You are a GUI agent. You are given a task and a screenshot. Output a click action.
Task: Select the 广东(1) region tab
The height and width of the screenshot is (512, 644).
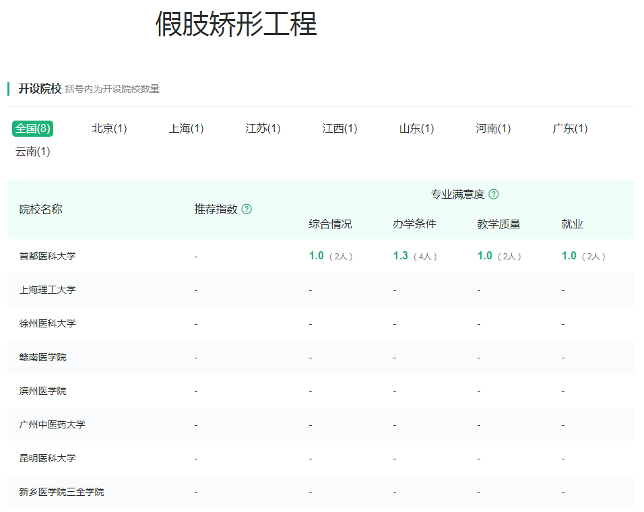(570, 129)
